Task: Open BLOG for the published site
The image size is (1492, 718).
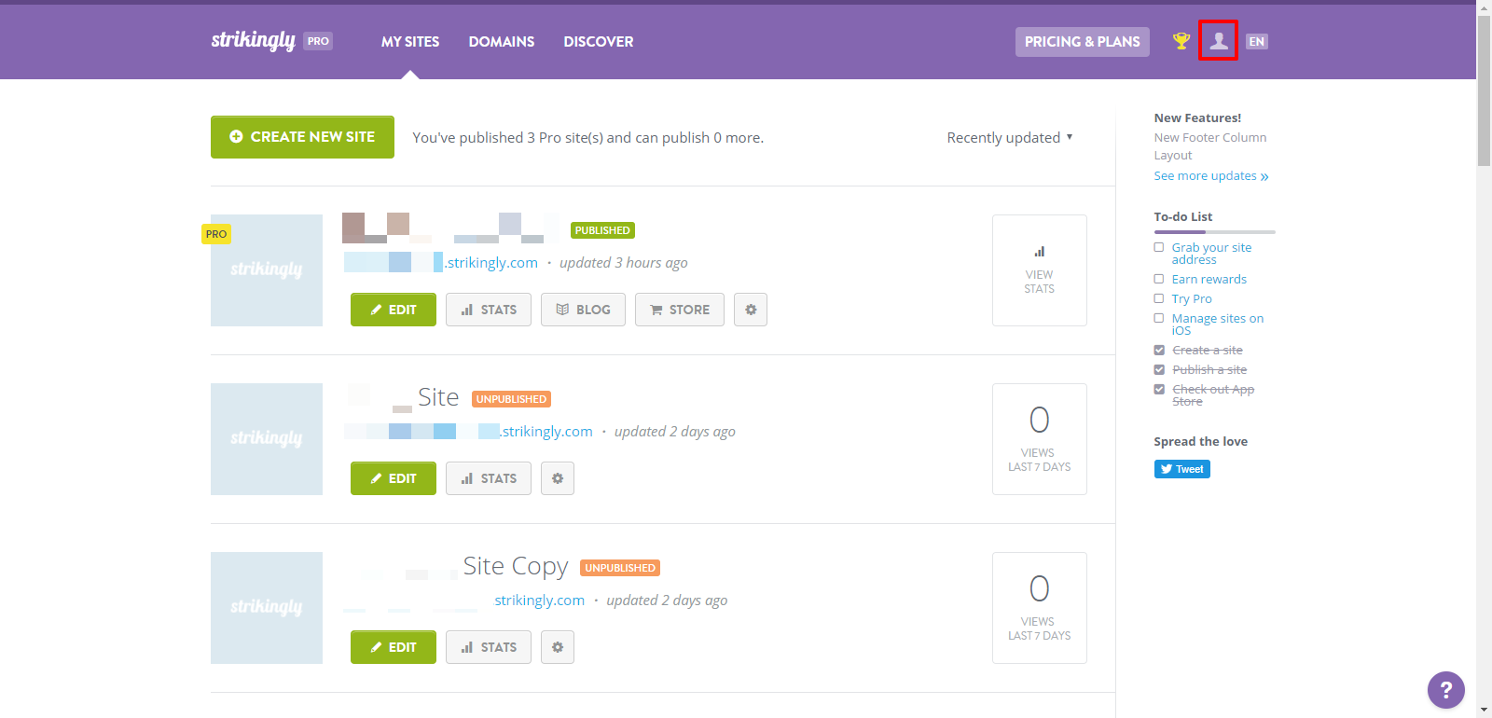Action: point(583,310)
